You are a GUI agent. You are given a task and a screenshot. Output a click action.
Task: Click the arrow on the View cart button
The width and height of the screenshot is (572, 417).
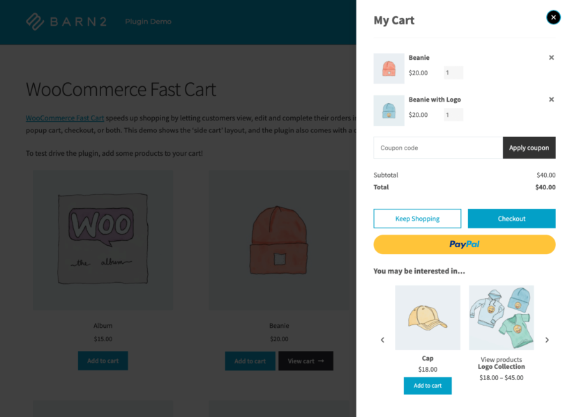[x=322, y=361]
